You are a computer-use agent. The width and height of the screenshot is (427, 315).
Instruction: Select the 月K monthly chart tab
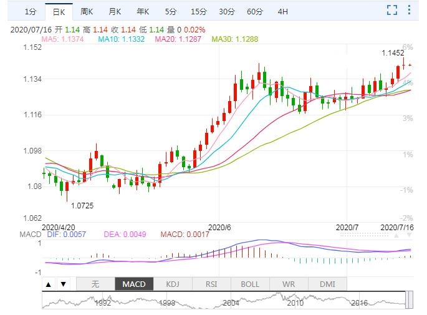pos(115,12)
